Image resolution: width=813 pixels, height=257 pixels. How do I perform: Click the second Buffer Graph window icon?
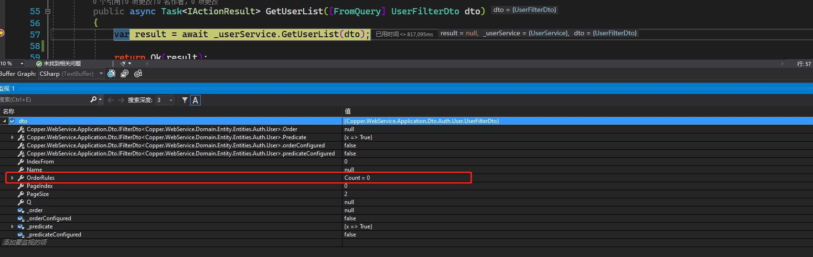pos(125,73)
